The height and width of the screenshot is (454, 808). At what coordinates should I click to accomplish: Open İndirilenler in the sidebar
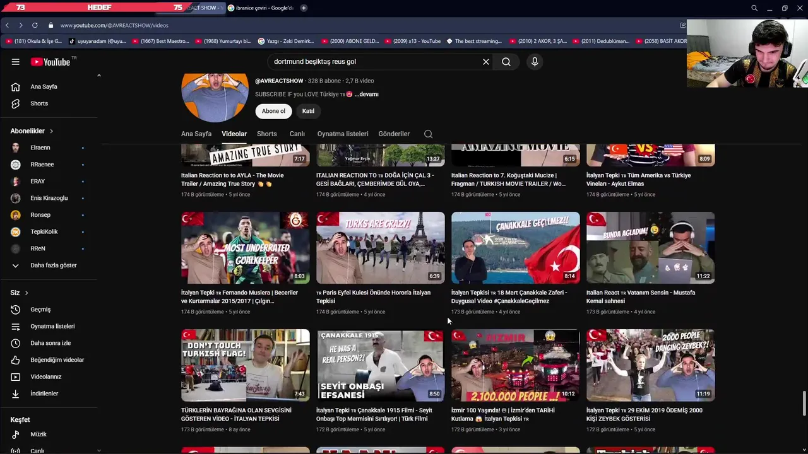click(44, 393)
